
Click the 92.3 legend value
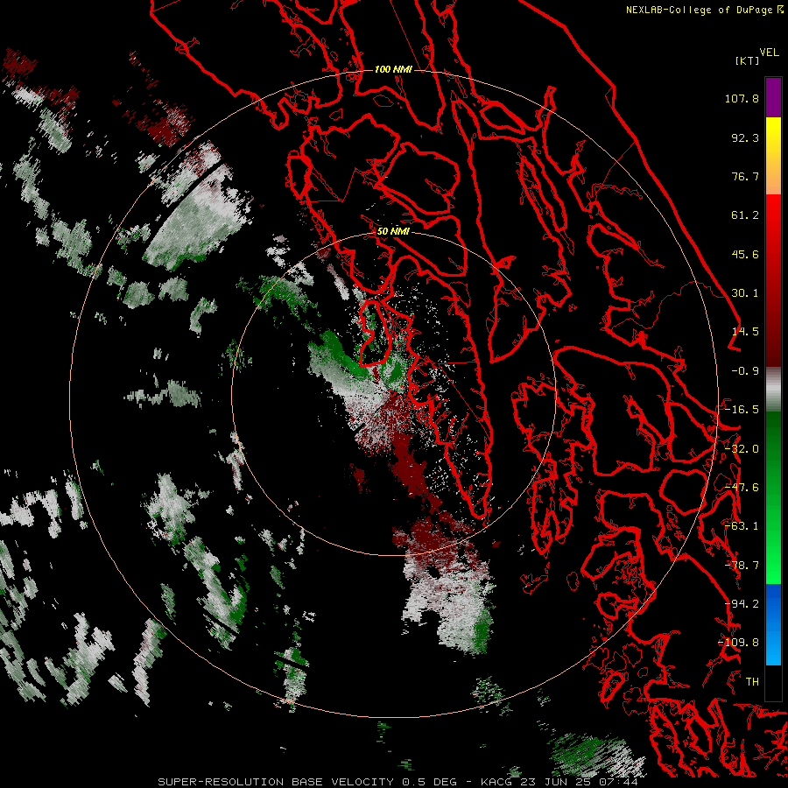point(745,137)
